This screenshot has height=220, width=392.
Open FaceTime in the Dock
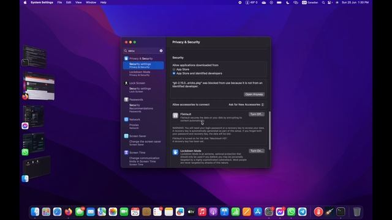point(124,212)
